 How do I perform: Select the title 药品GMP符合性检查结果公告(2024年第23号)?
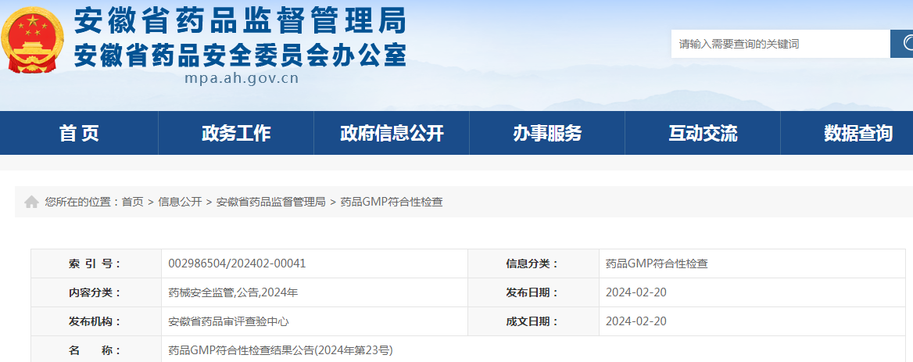click(281, 350)
